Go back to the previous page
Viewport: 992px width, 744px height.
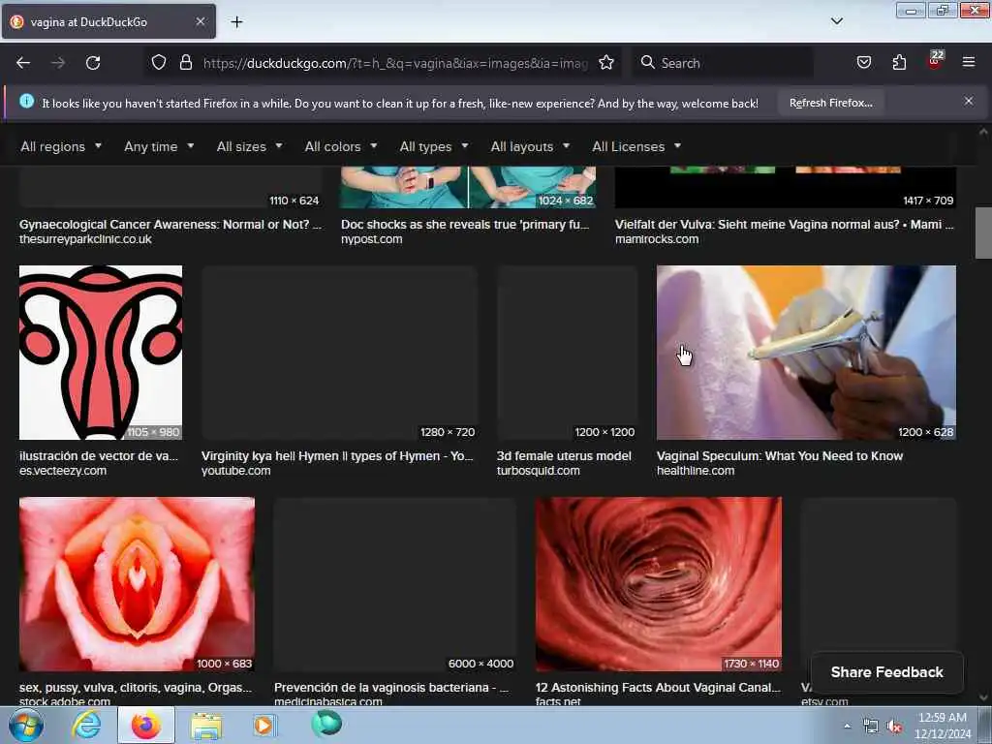pos(23,63)
